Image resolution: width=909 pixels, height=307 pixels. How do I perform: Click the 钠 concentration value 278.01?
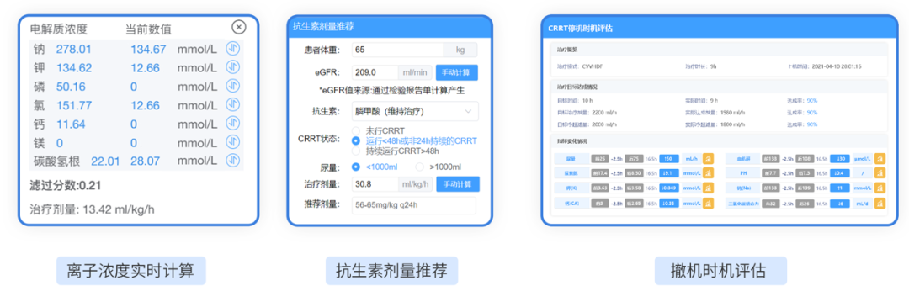(73, 50)
